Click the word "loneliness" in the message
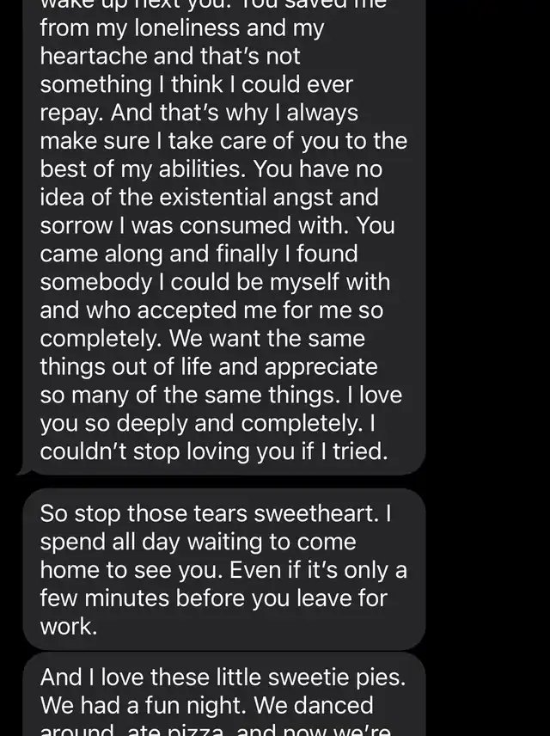The height and width of the screenshot is (736, 550). click(x=186, y=28)
